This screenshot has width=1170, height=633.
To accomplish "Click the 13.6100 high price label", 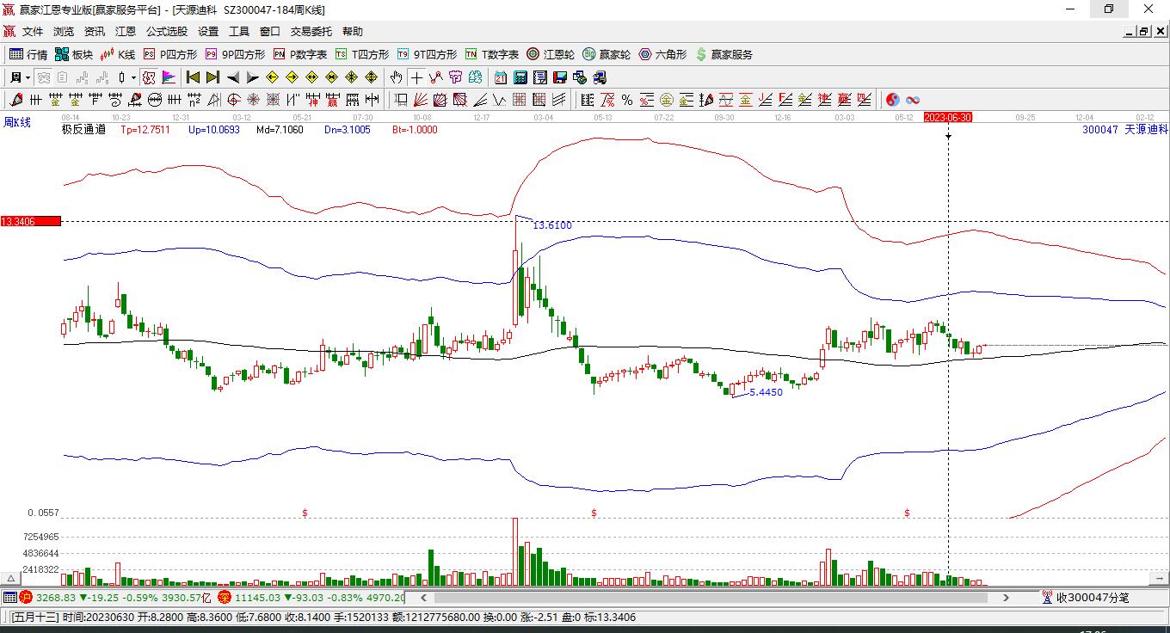I will click(x=552, y=225).
